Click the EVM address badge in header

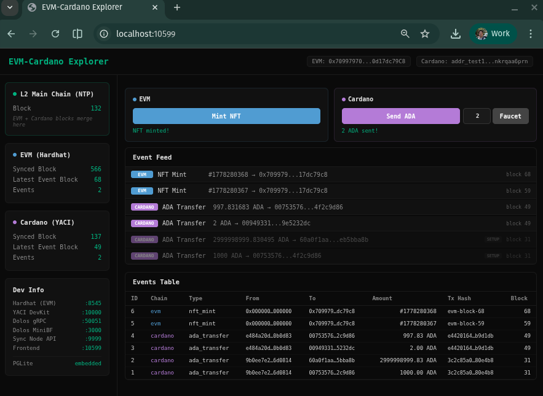(359, 61)
